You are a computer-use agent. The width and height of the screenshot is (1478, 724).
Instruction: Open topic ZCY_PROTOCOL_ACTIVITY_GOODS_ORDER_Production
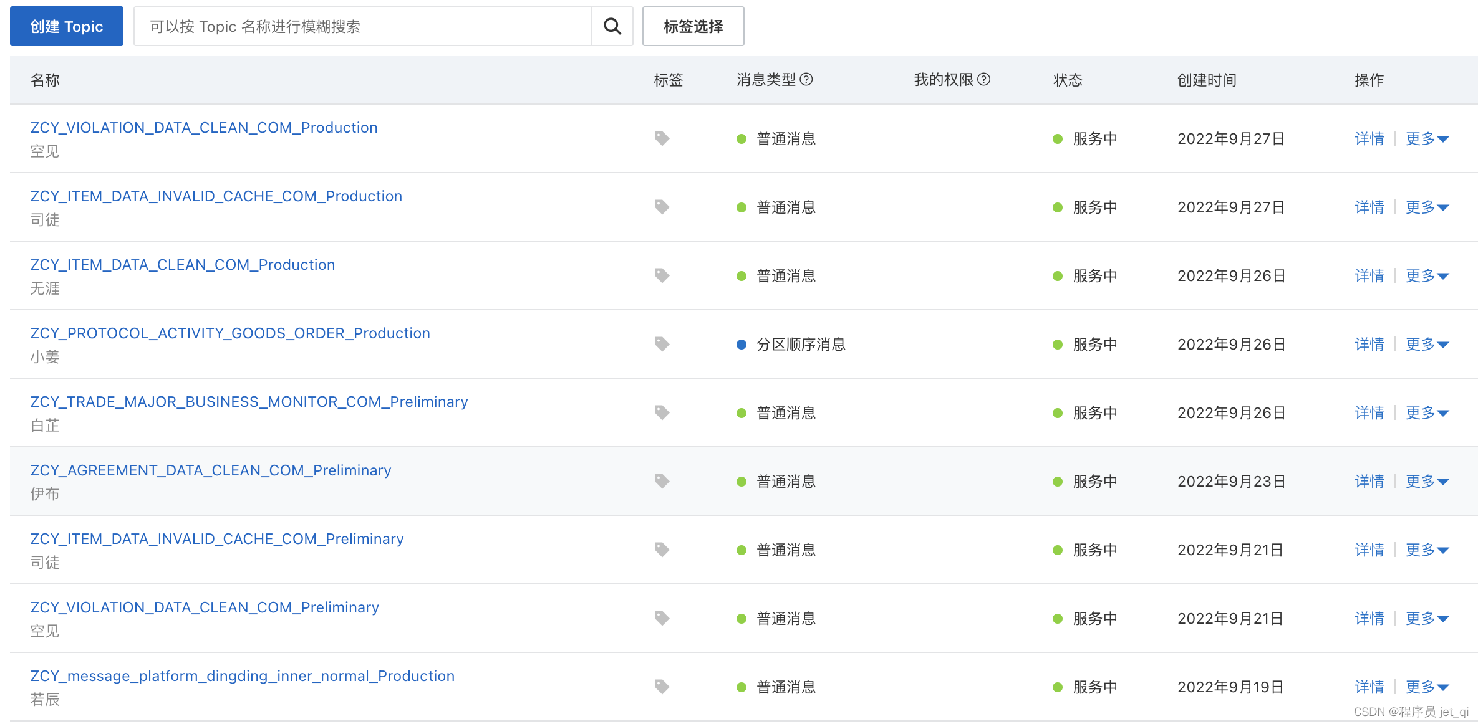pyautogui.click(x=230, y=333)
